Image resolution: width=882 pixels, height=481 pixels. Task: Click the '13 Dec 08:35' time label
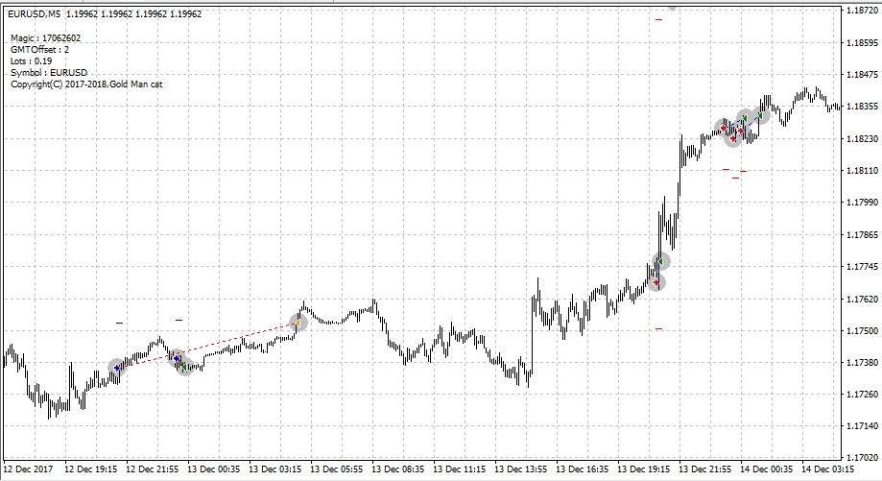coord(397,469)
